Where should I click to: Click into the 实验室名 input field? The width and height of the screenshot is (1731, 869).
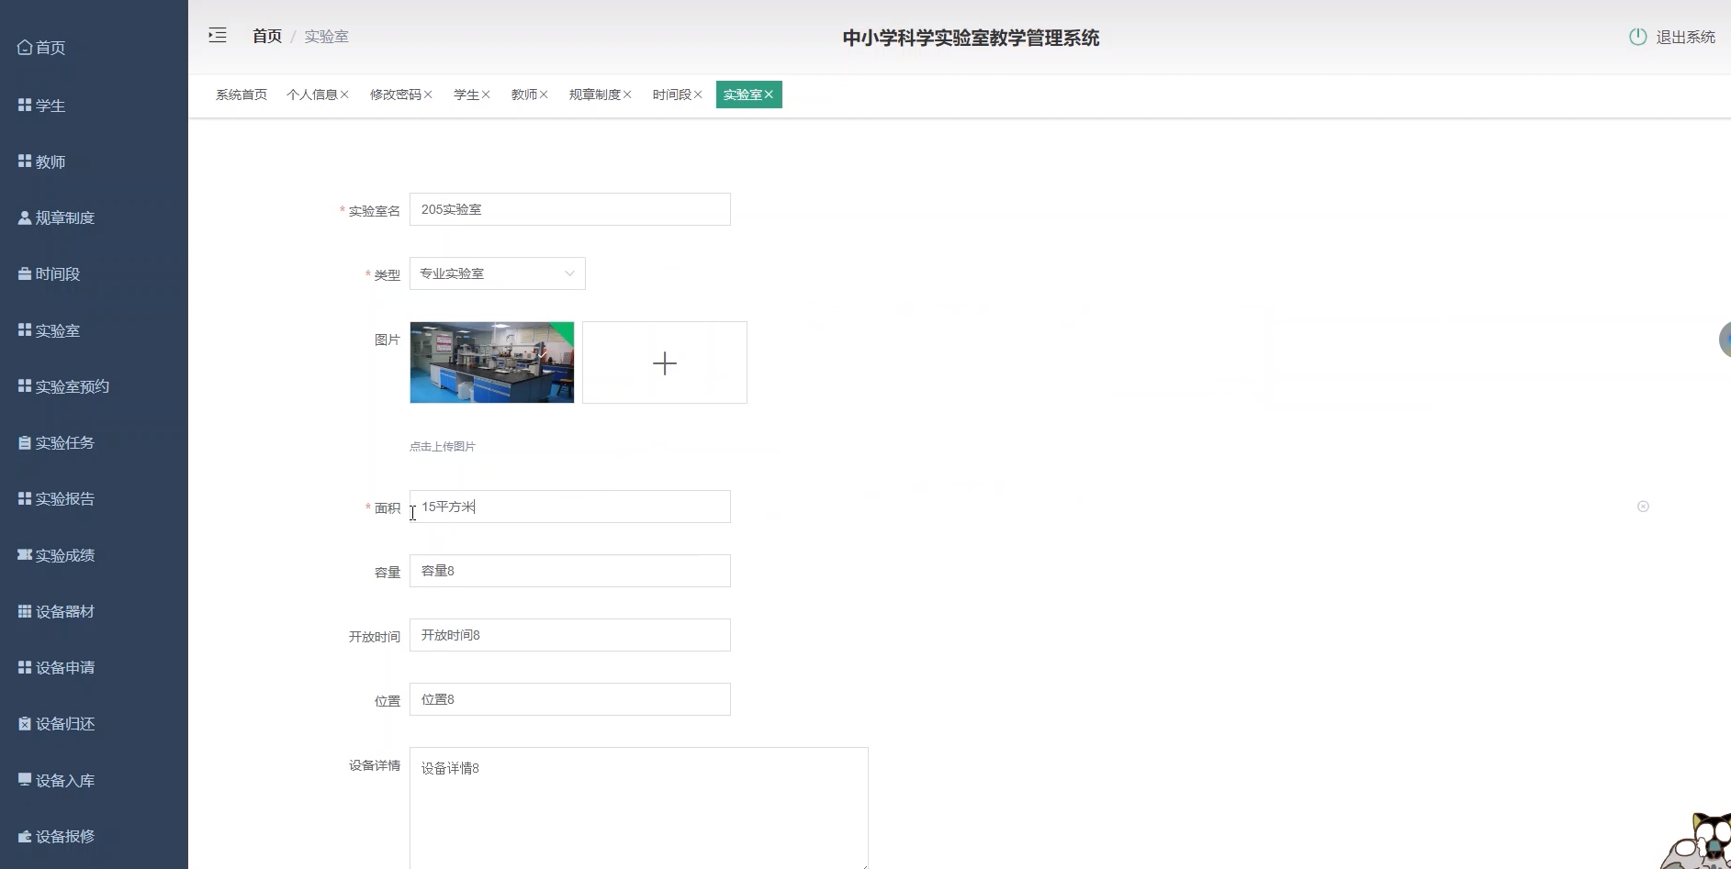(569, 209)
